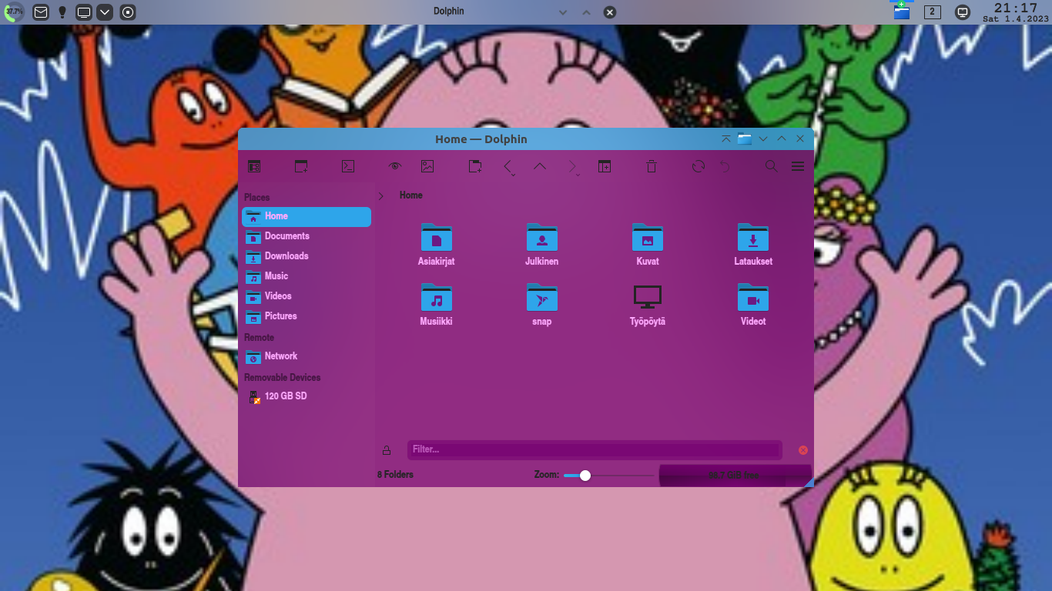Screen dimensions: 1052x591
Task: Close the filter bar with red button
Action: click(803, 450)
